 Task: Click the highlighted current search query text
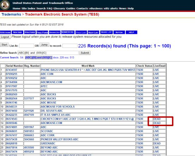(38, 57)
